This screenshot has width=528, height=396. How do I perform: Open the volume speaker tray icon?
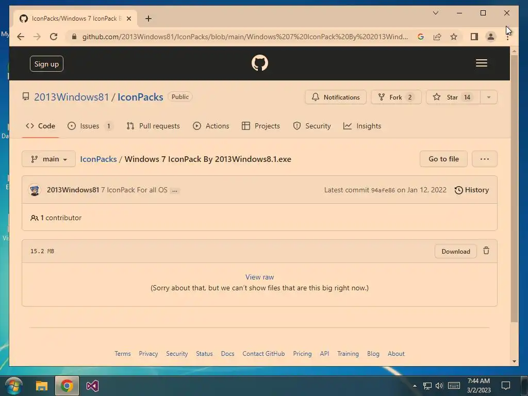pyautogui.click(x=439, y=386)
